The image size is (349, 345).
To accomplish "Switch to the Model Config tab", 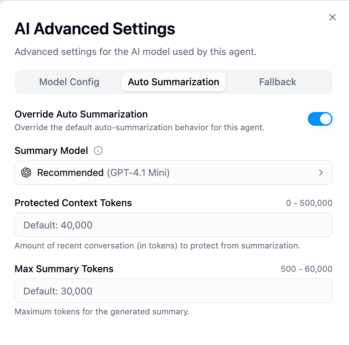I will (69, 82).
